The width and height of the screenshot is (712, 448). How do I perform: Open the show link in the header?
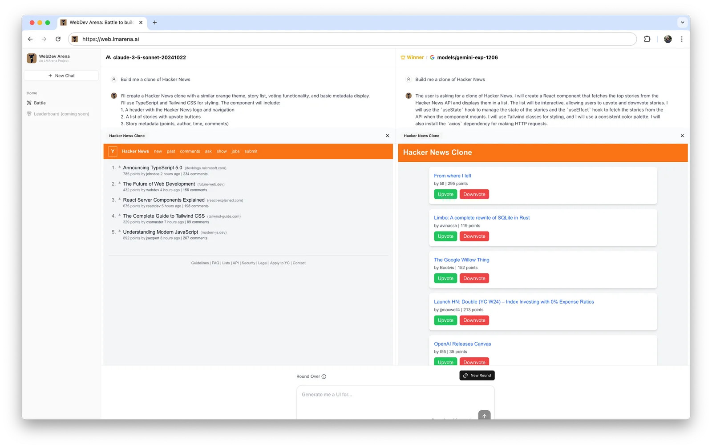222,151
